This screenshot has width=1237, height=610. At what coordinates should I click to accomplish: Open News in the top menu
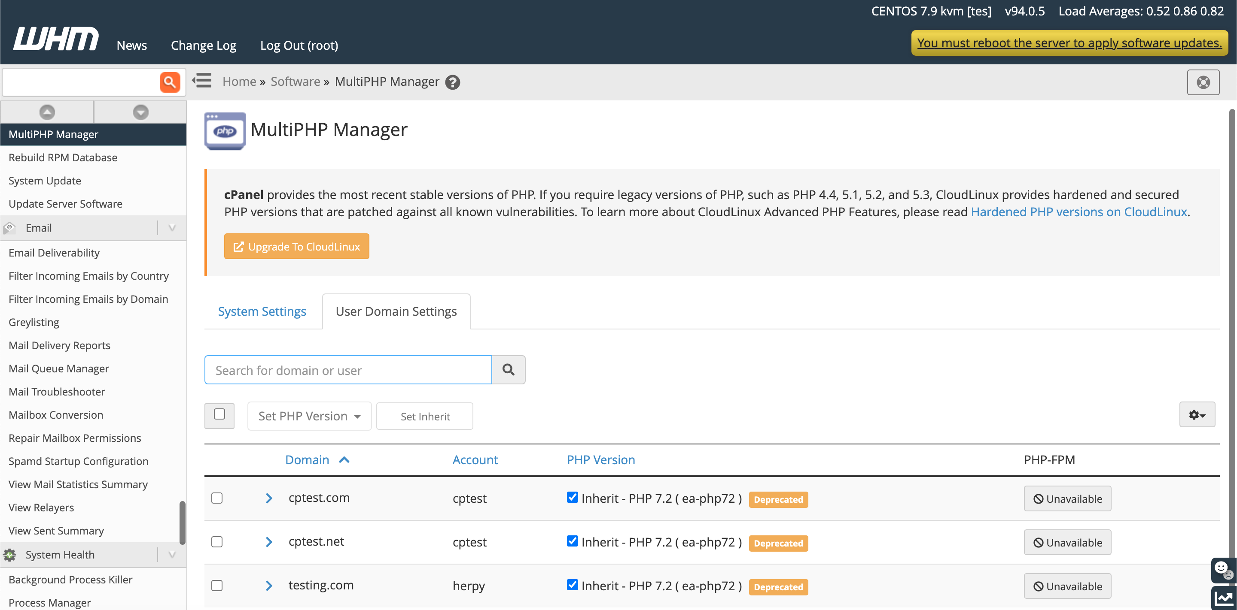[x=131, y=45]
